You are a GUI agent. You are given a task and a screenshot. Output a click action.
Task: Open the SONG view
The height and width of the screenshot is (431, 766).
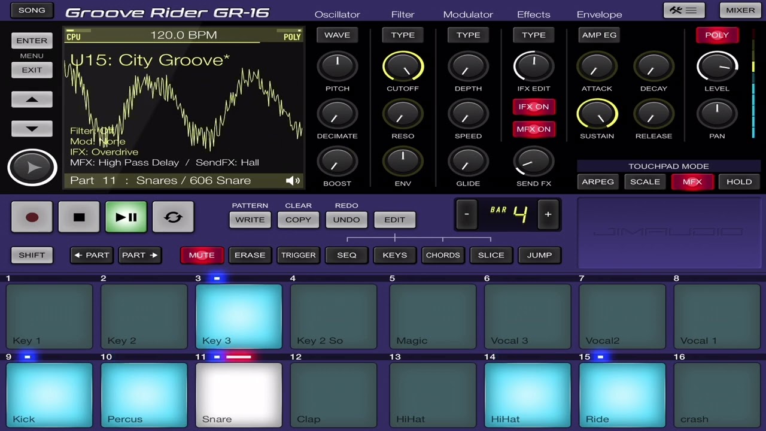32,10
